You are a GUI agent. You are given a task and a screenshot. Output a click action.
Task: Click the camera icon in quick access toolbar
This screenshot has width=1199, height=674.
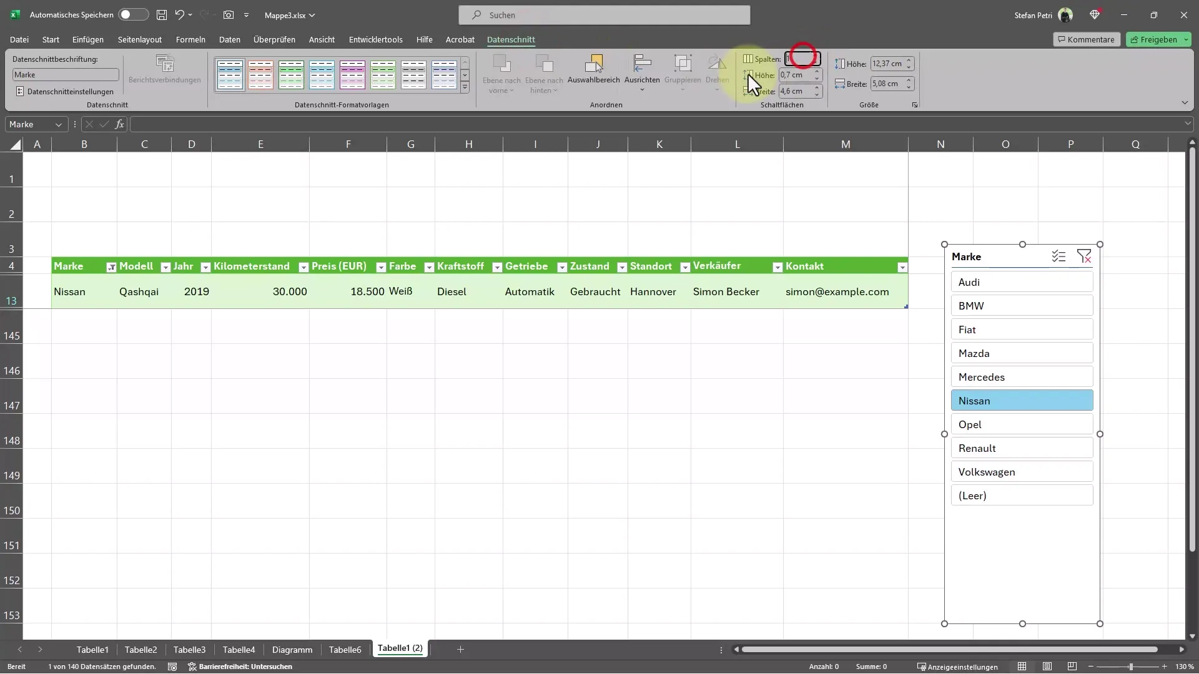(x=229, y=14)
